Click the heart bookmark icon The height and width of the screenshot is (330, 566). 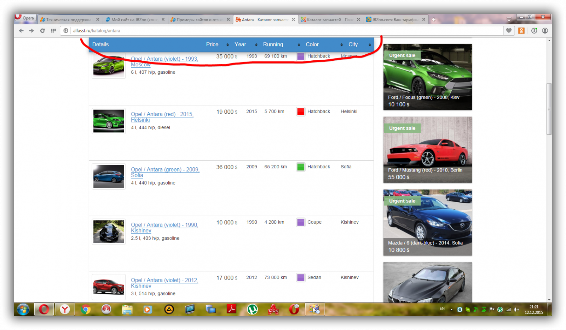click(x=509, y=31)
